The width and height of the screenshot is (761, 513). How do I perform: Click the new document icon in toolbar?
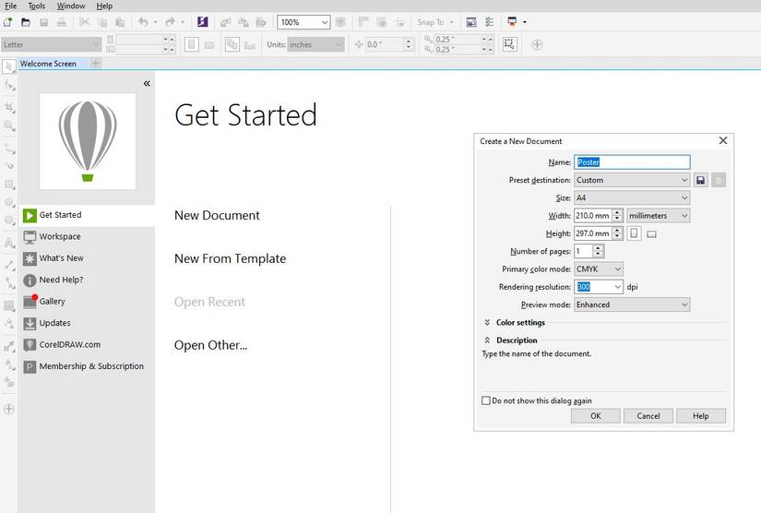pyautogui.click(x=8, y=22)
